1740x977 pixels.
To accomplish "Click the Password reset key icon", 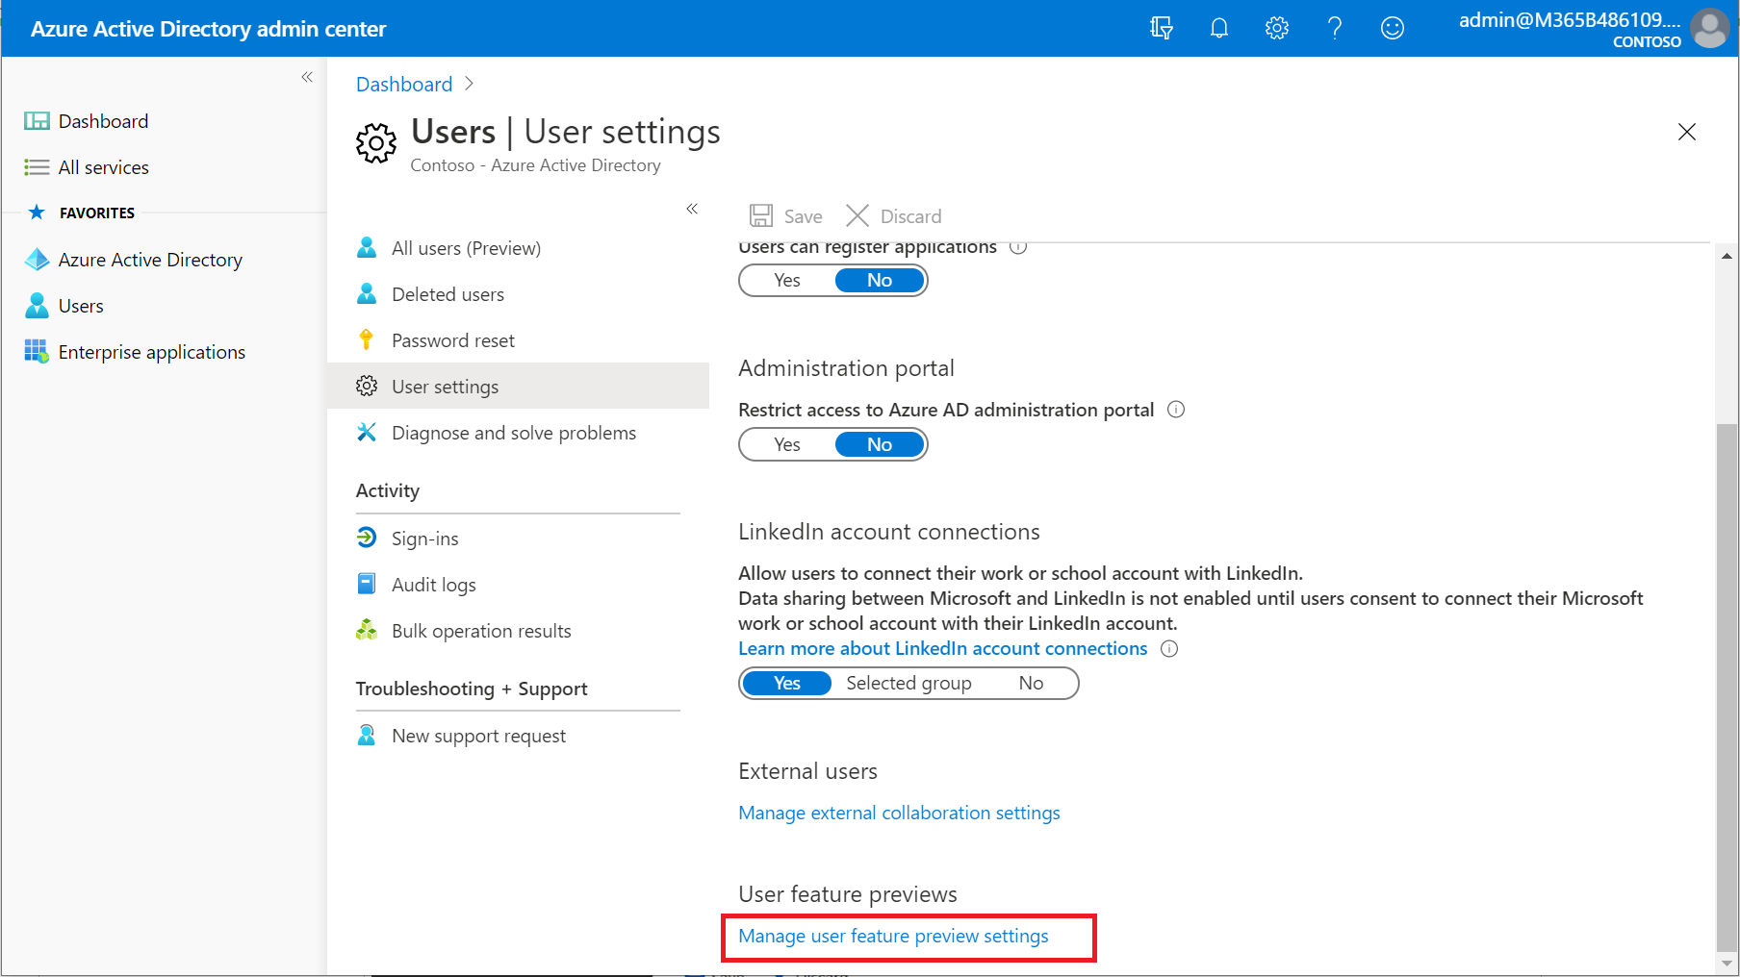I will (367, 340).
